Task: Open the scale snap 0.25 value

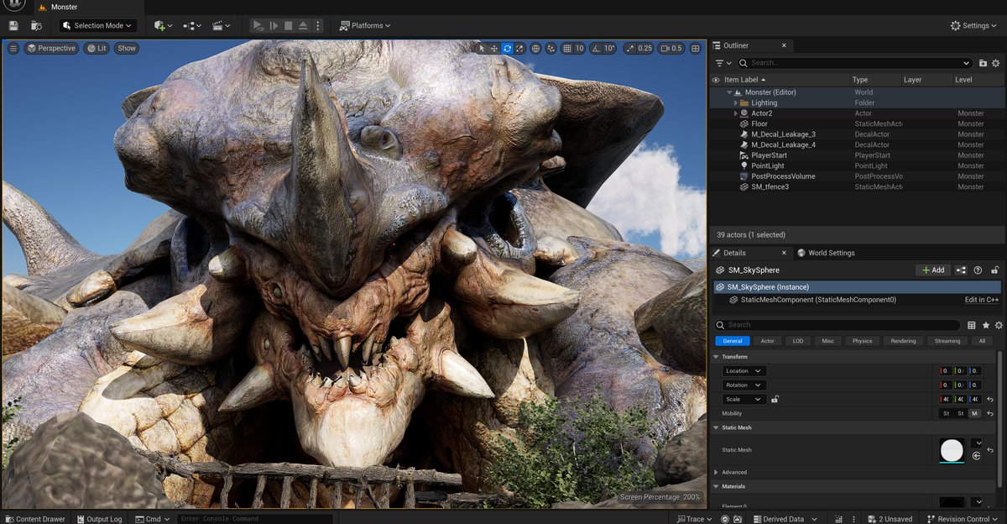Action: click(644, 49)
